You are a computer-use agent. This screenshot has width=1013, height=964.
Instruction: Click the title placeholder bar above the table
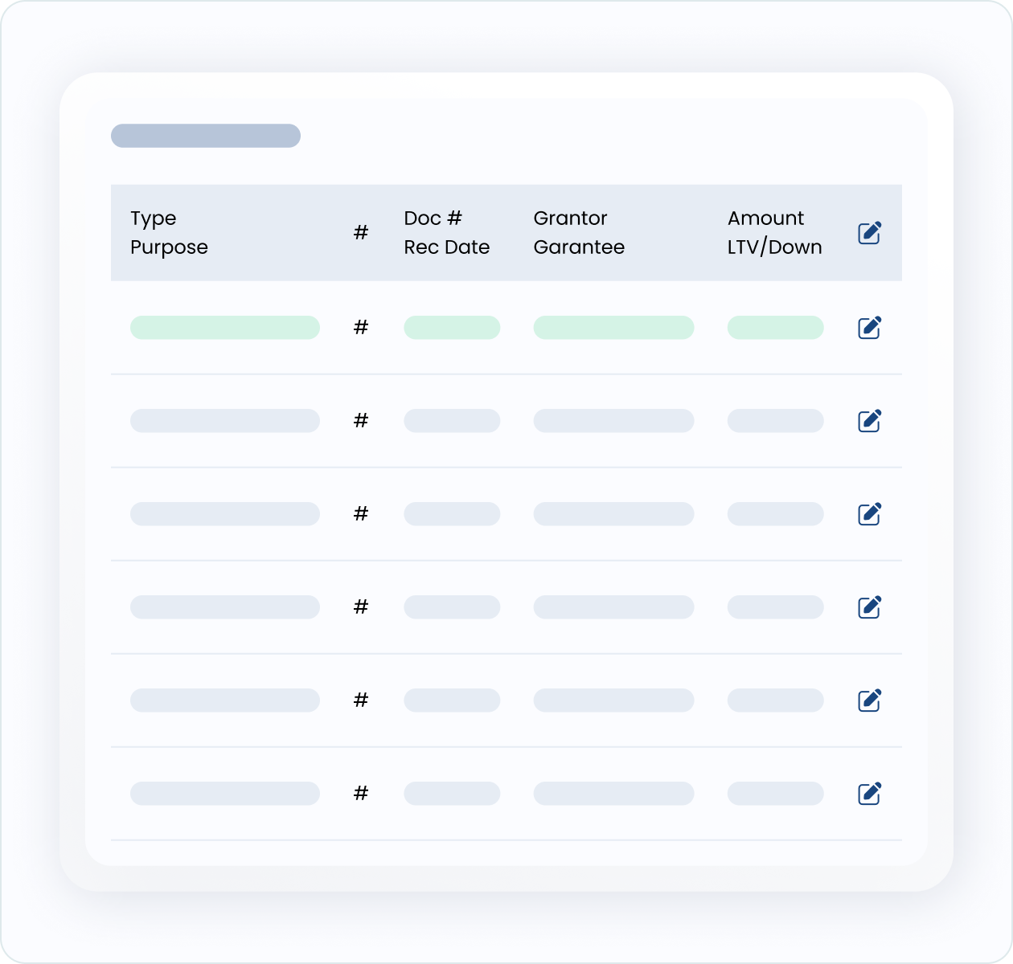pyautogui.click(x=206, y=136)
